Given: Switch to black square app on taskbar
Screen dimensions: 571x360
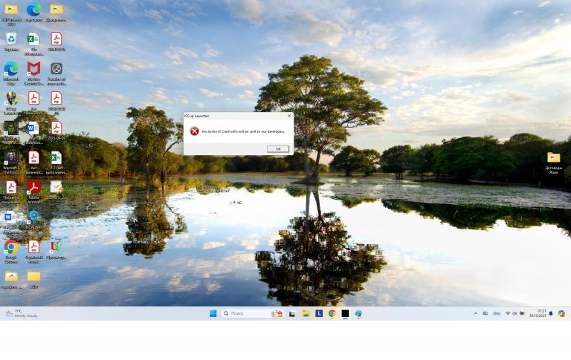Looking at the screenshot, I should [x=345, y=313].
